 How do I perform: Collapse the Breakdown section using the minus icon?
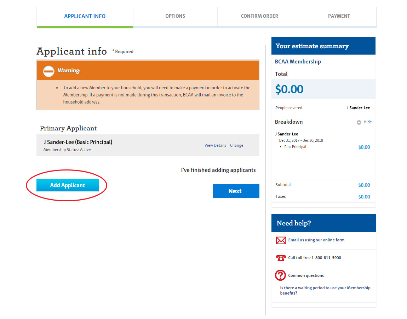click(x=359, y=122)
